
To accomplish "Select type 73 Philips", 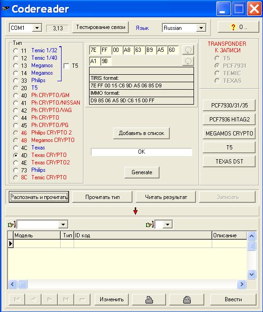I will (x=16, y=170).
